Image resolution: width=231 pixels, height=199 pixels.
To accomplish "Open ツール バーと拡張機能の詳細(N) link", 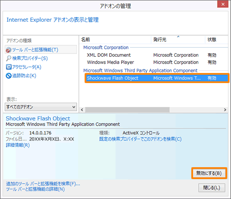I will click(x=35, y=189).
